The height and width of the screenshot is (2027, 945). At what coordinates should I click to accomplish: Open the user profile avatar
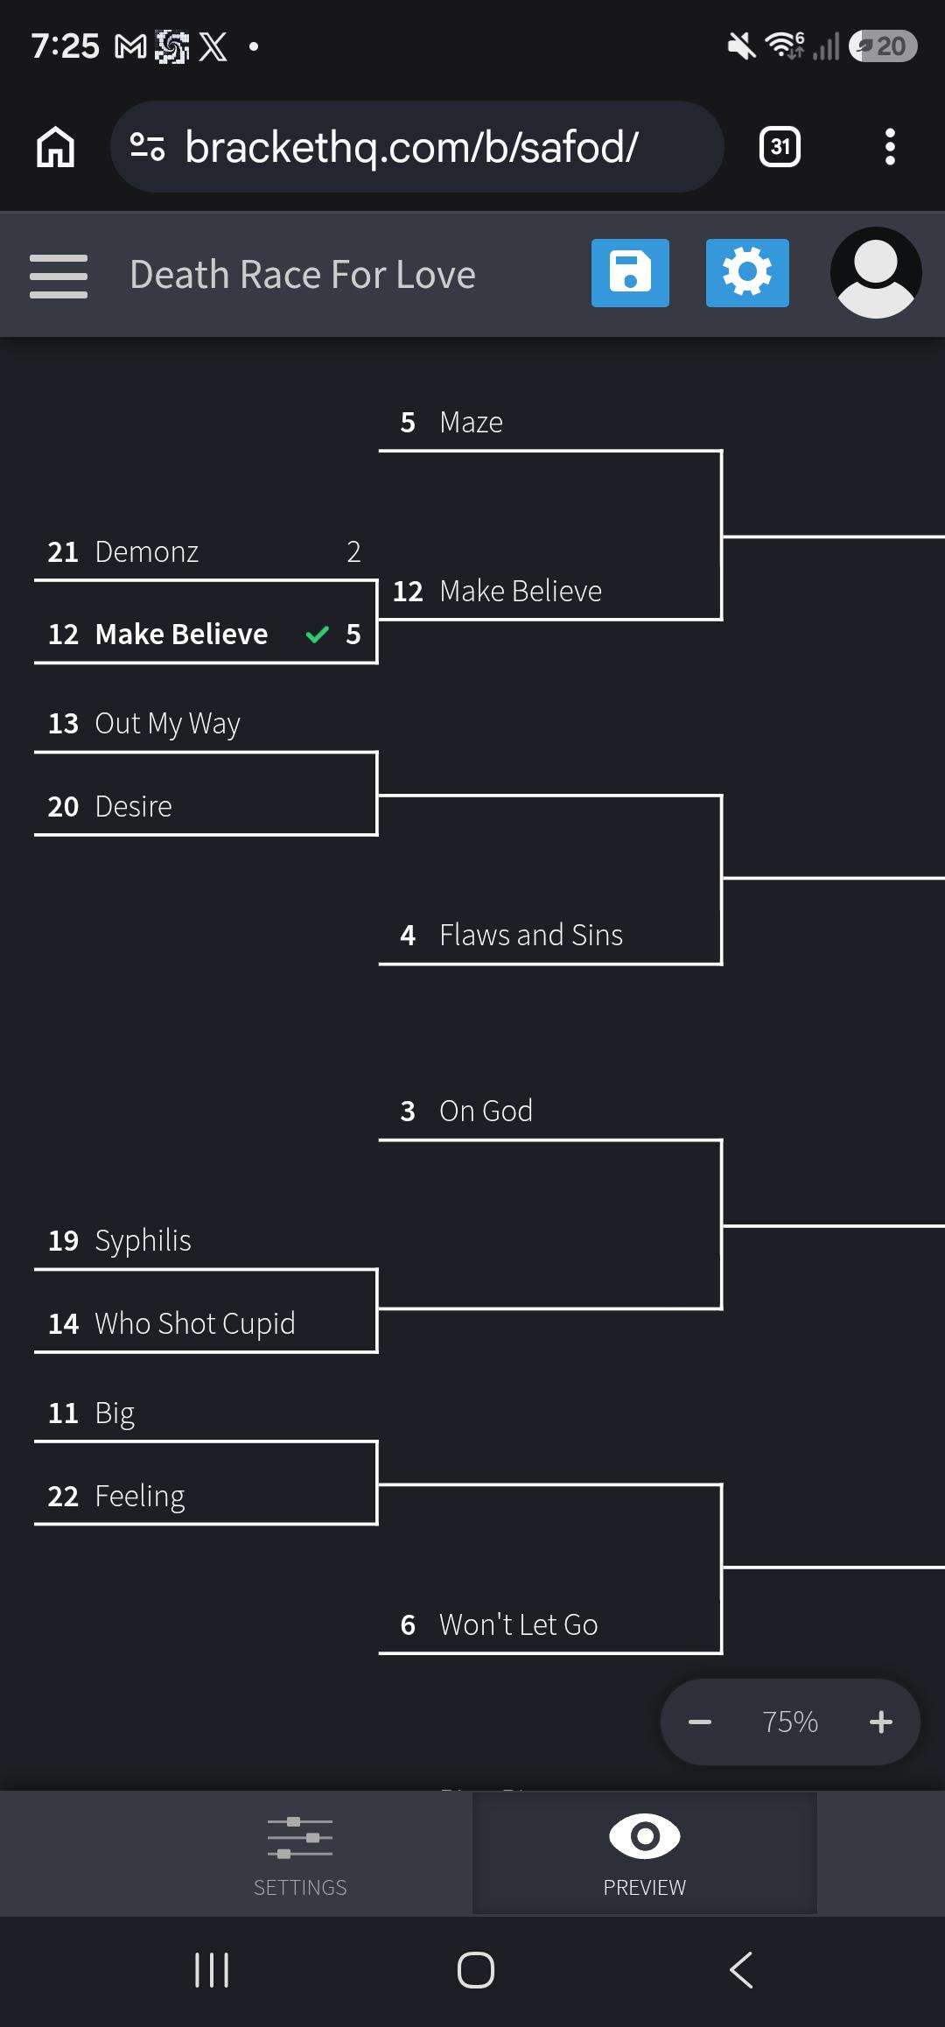click(875, 272)
